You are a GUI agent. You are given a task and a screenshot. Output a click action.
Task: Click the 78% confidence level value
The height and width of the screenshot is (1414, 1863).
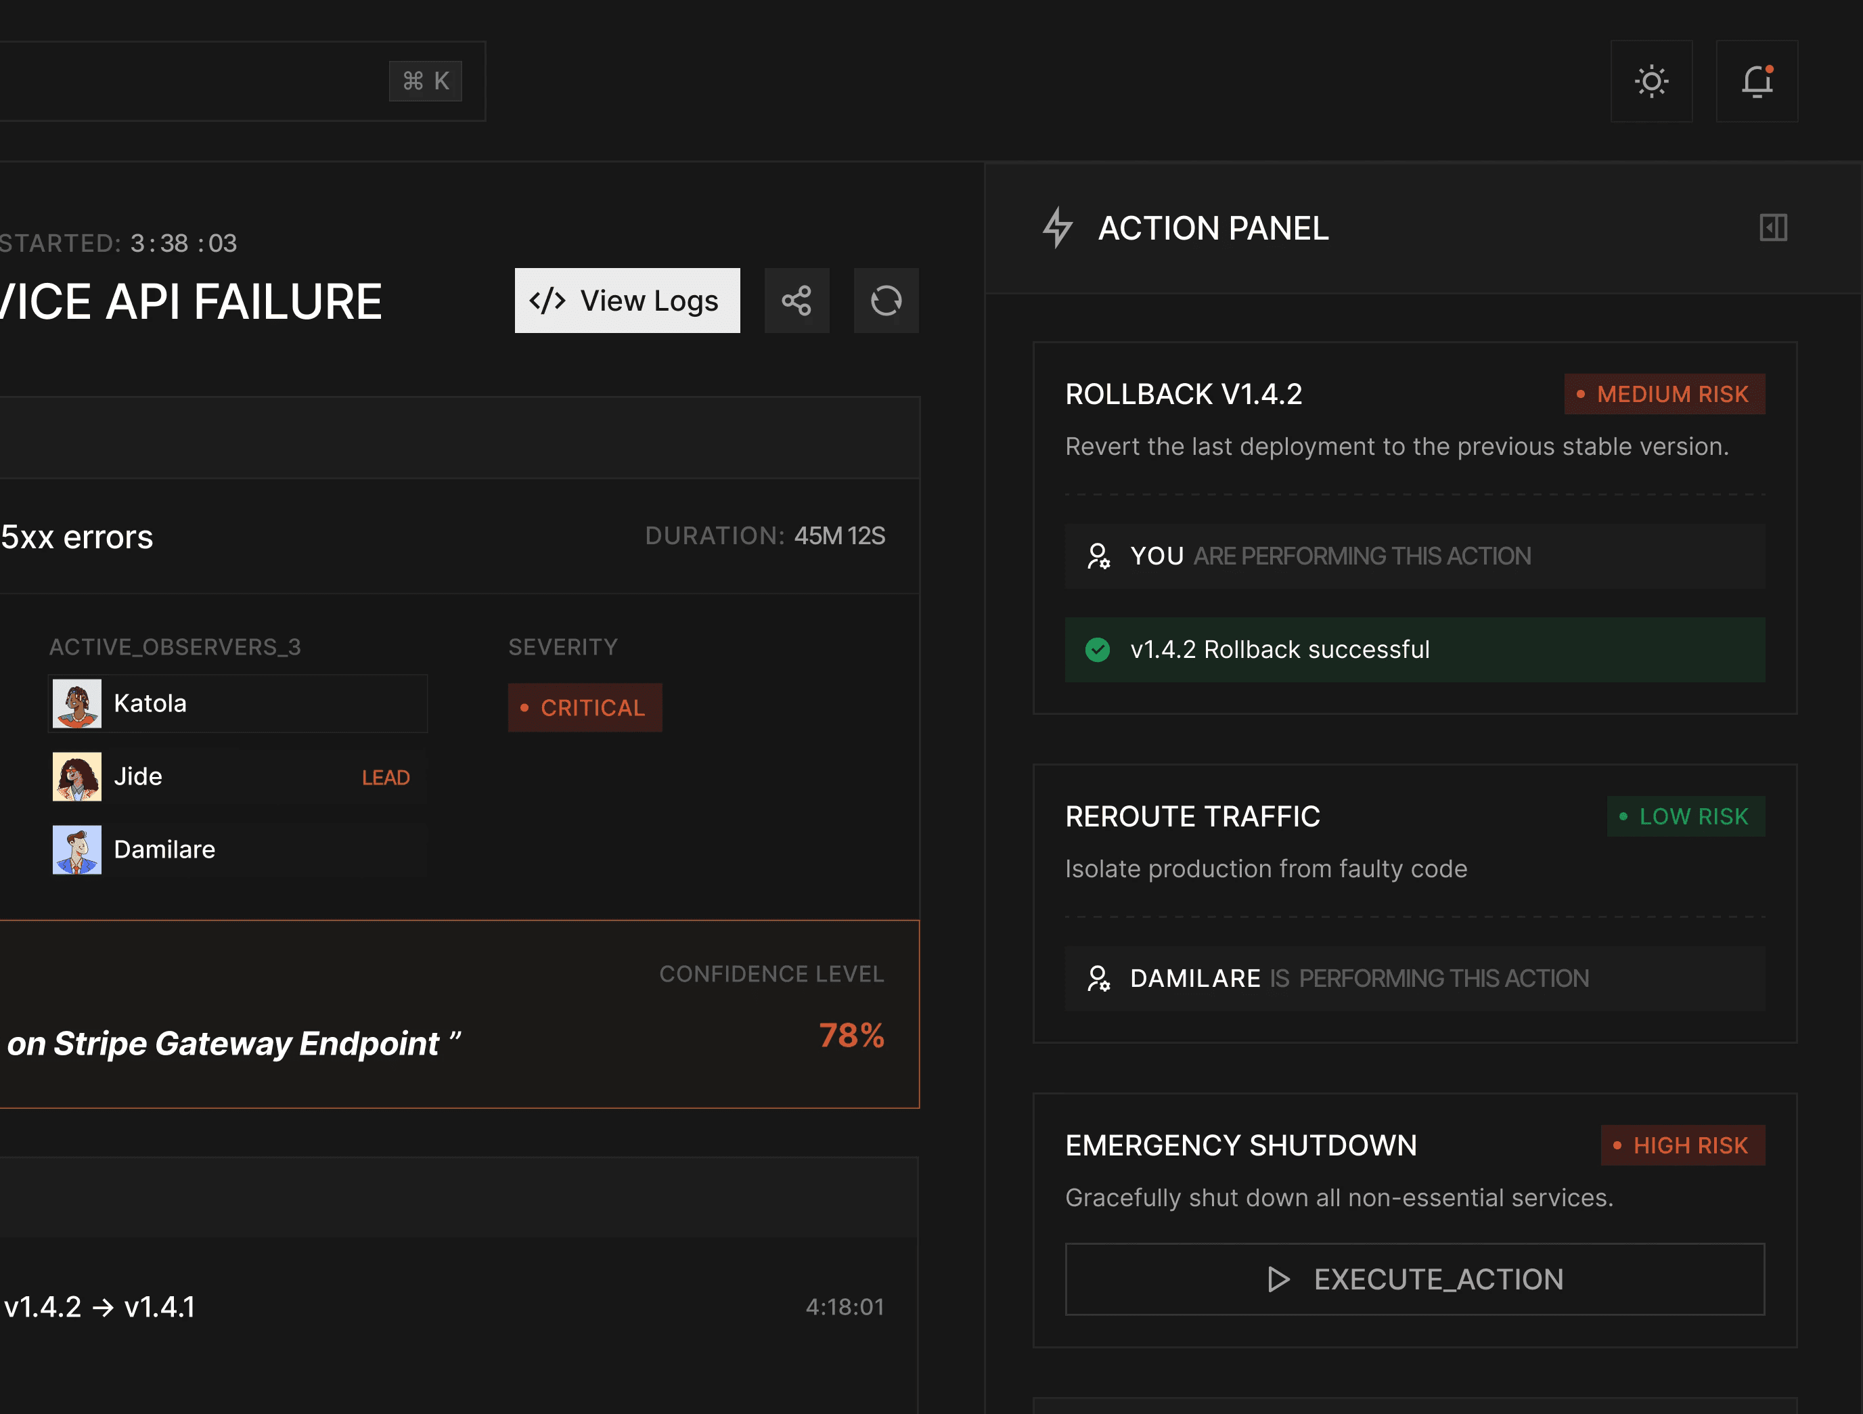click(x=851, y=1036)
